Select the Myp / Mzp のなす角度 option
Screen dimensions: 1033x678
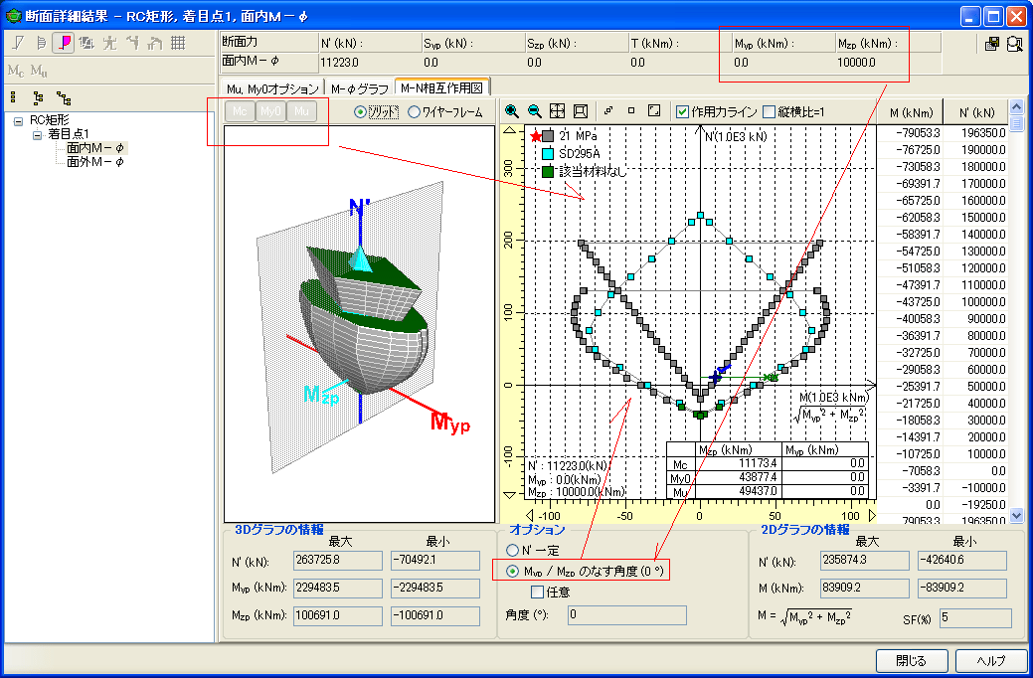(513, 572)
